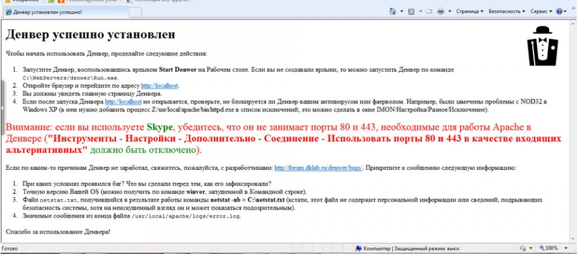Open the Страница menu
Viewport: 578px width, 254px height.
pyautogui.click(x=470, y=11)
